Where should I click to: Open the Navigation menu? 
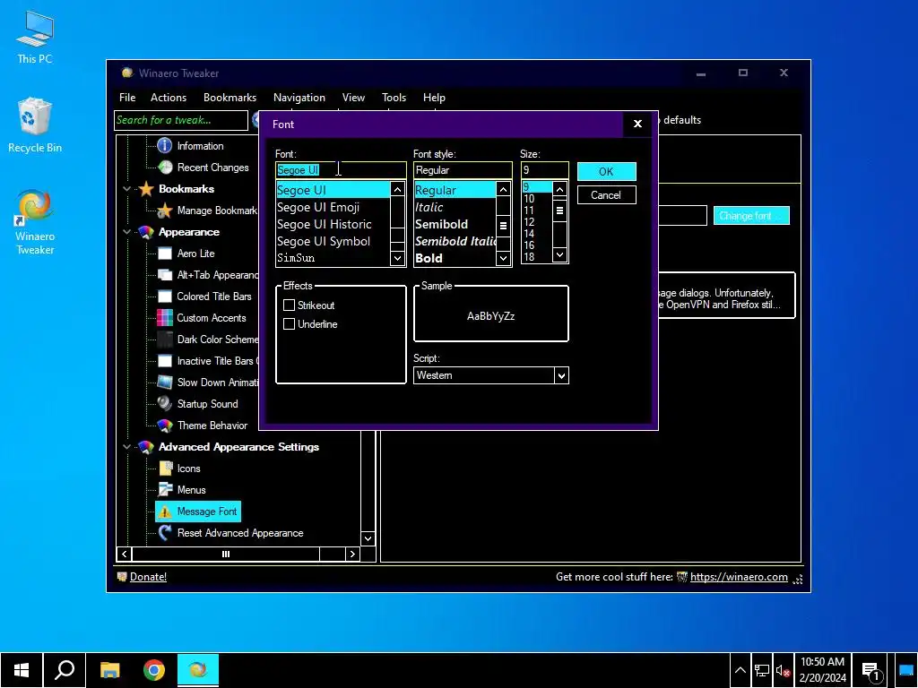point(299,98)
